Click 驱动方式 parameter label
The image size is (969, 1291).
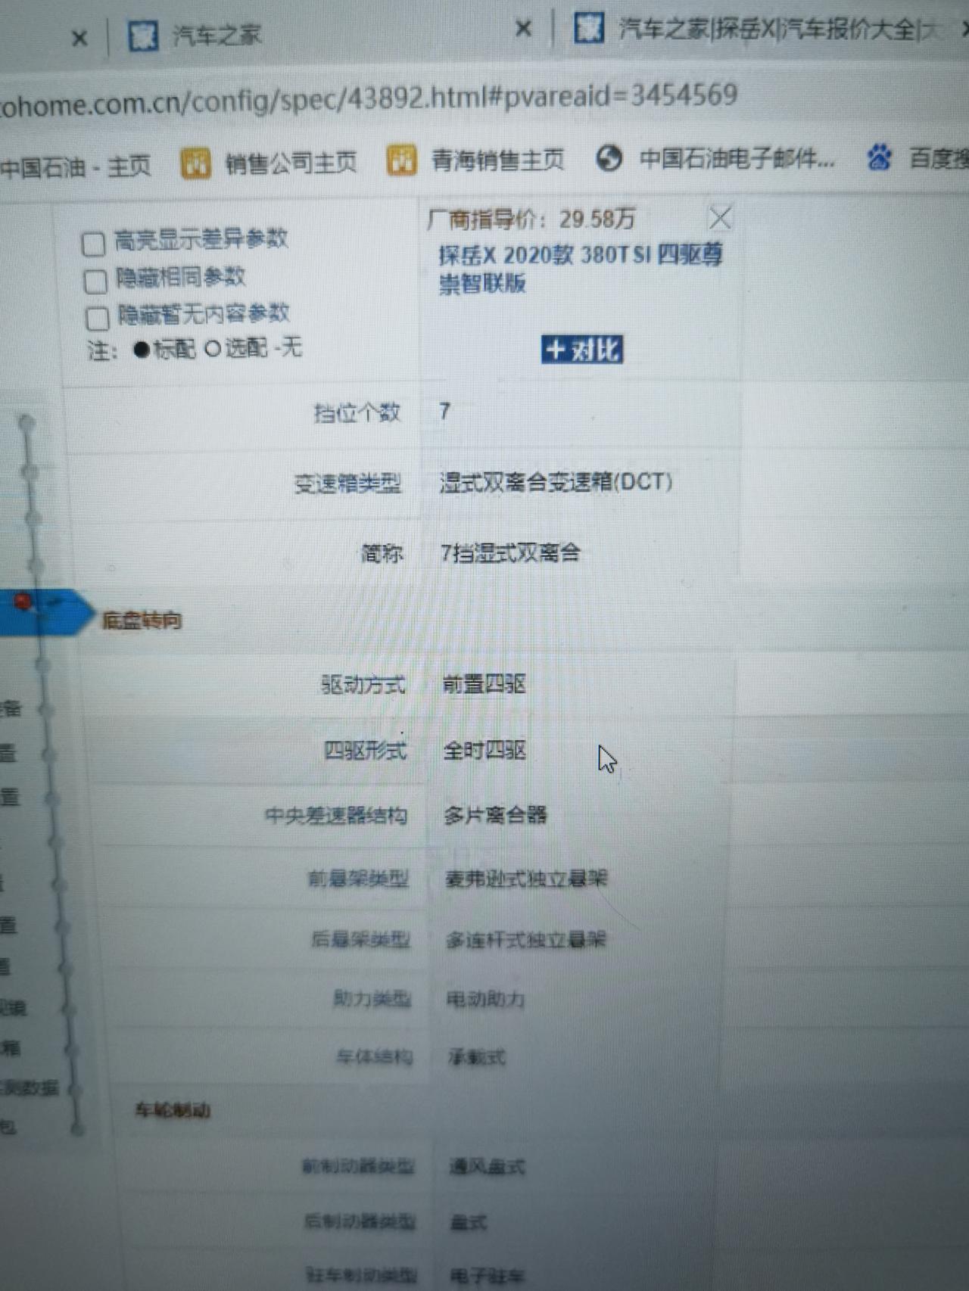coord(363,685)
